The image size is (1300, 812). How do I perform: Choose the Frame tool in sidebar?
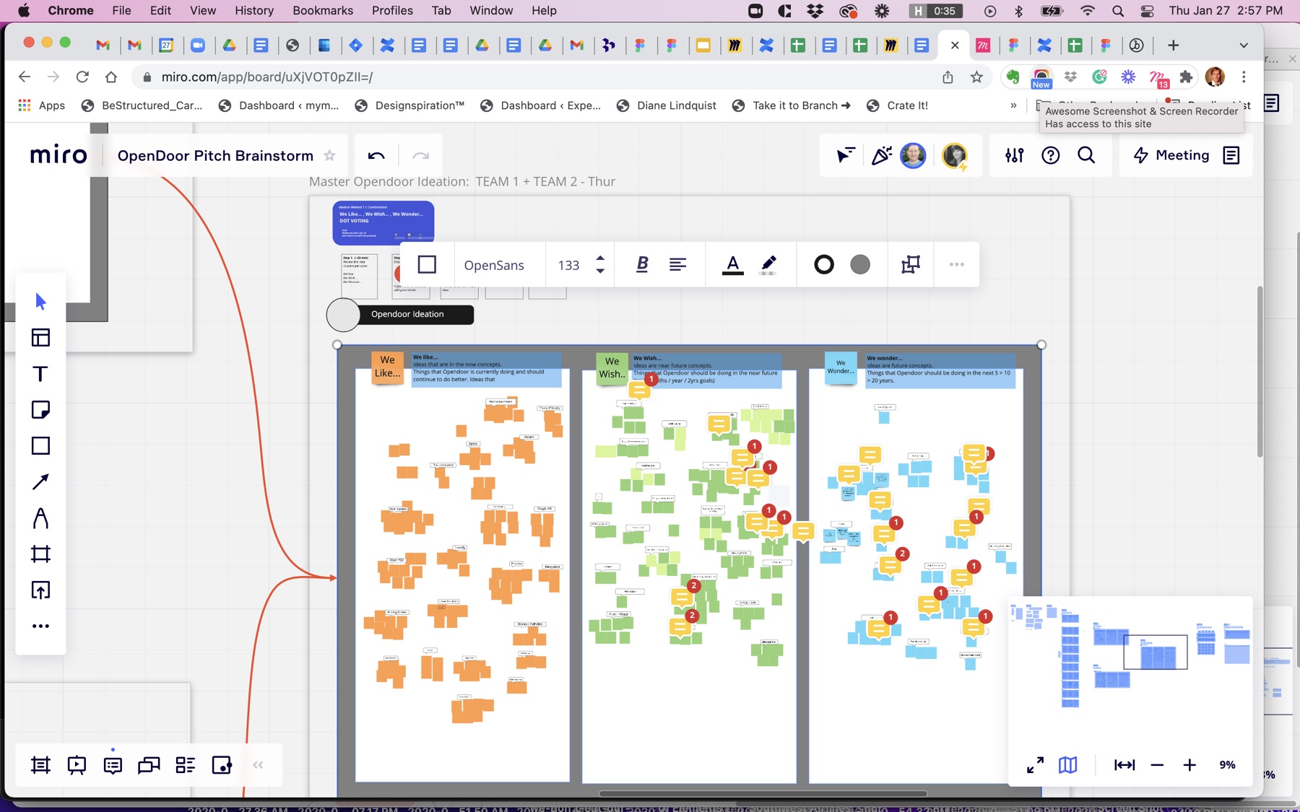pyautogui.click(x=40, y=554)
